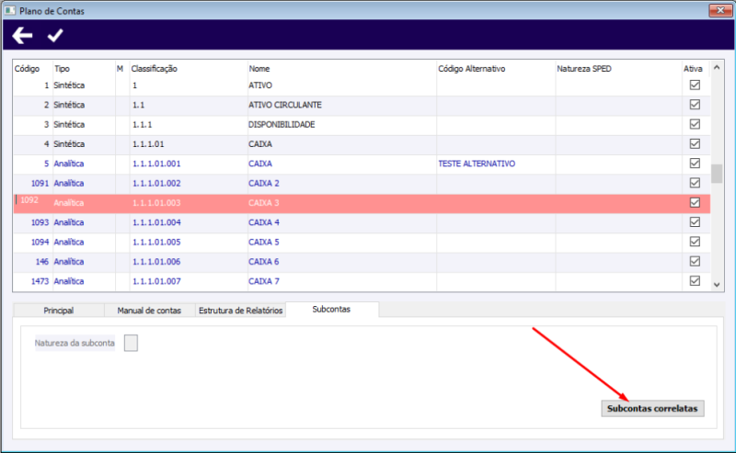Screen dimensions: 736x453
Task: Toggle Ativa checkbox for ATIVO CIRCULANTE
Action: click(x=695, y=105)
